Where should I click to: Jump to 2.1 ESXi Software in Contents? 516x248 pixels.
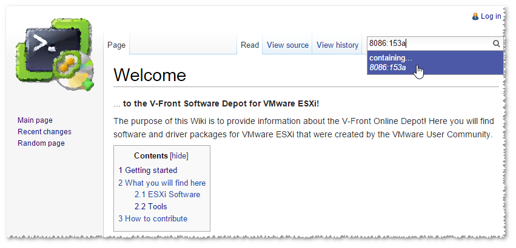(167, 194)
